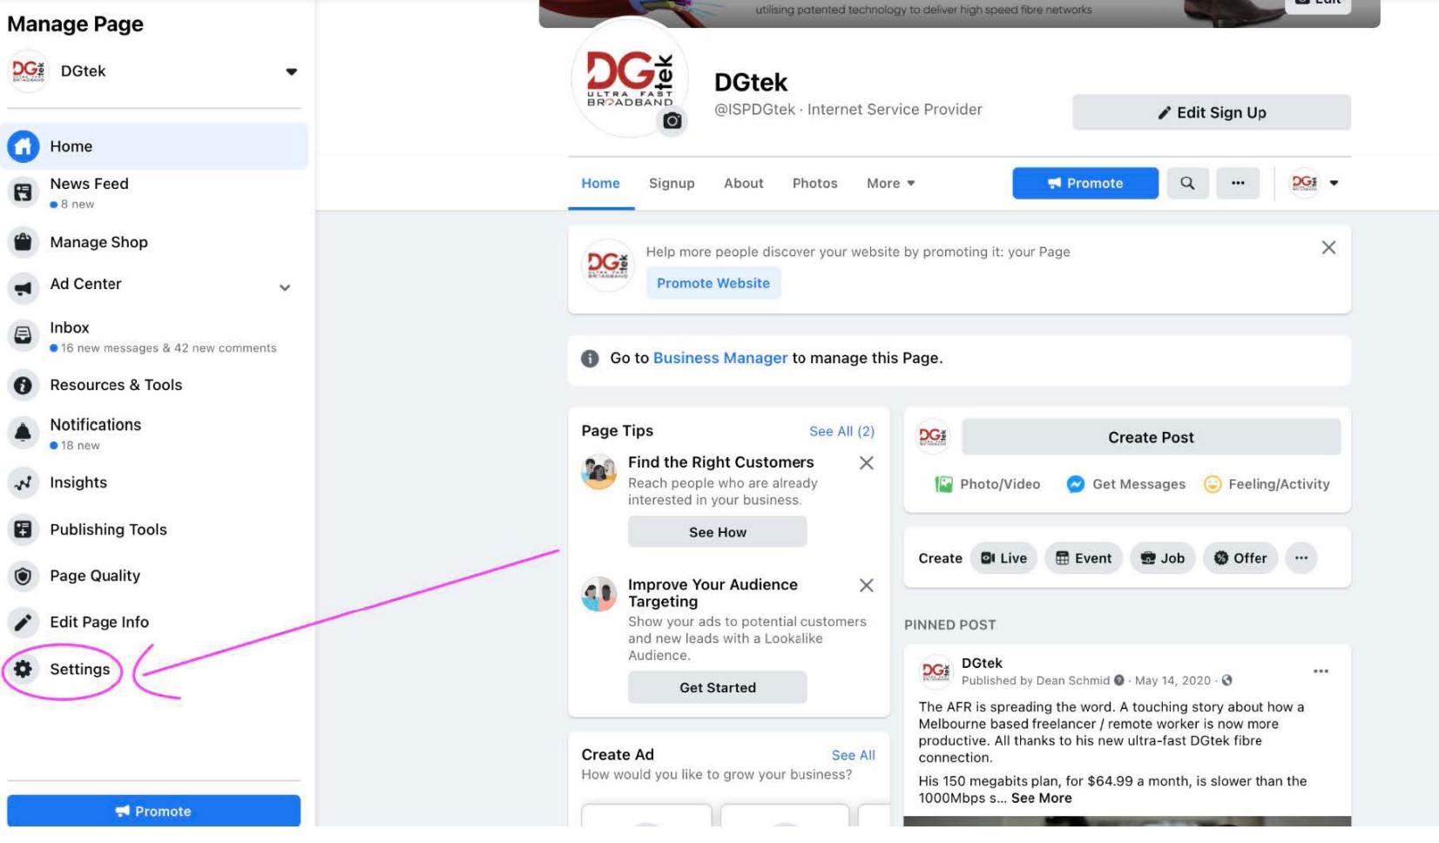The image size is (1439, 843).
Task: Click DGtek author name on pinned post
Action: [x=982, y=663]
